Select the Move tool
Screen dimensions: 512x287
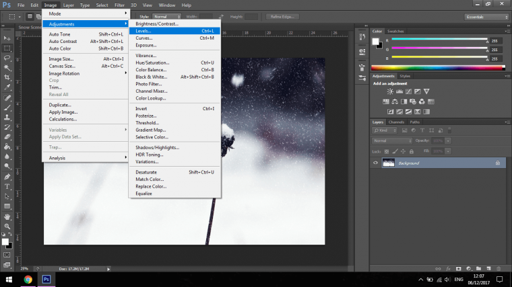(7, 38)
